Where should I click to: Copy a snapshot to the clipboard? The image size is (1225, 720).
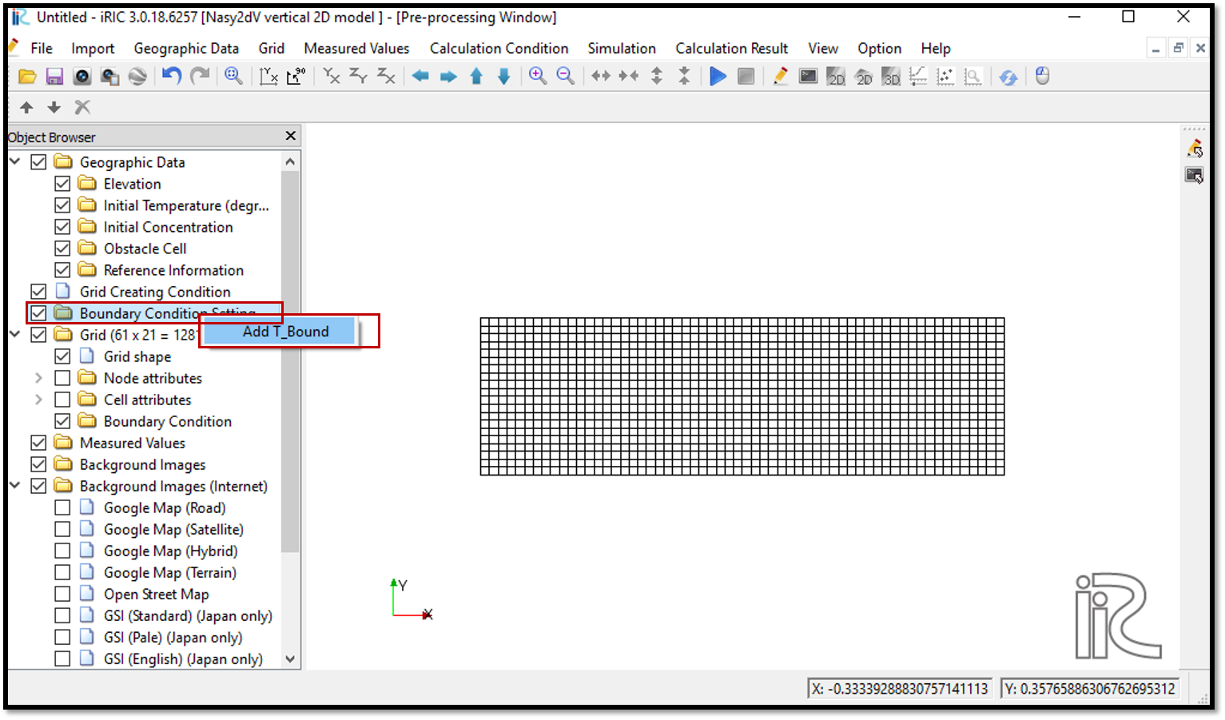109,77
